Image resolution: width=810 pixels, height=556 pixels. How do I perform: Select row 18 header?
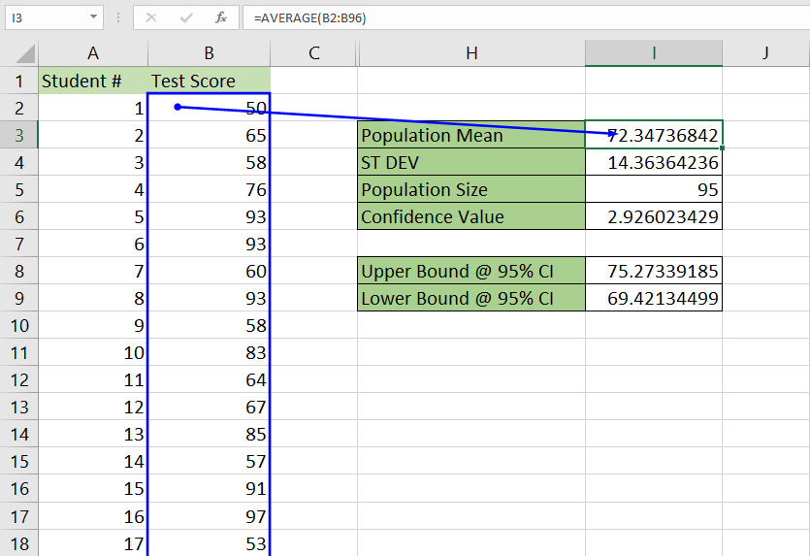[x=19, y=543]
